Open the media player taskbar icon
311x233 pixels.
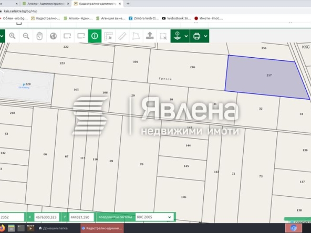pyautogui.click(x=31, y=228)
